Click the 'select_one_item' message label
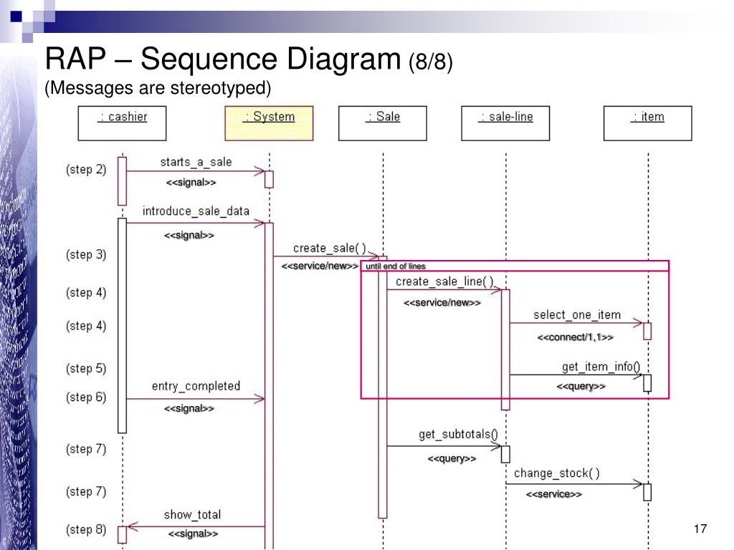734x550 pixels. pyautogui.click(x=577, y=315)
